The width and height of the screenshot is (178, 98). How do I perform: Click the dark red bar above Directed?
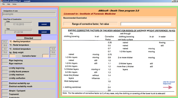point(29,35)
